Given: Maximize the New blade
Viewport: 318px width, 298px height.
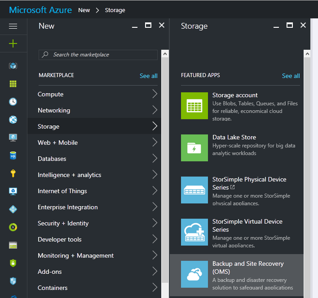Looking at the screenshot, I should pyautogui.click(x=148, y=25).
